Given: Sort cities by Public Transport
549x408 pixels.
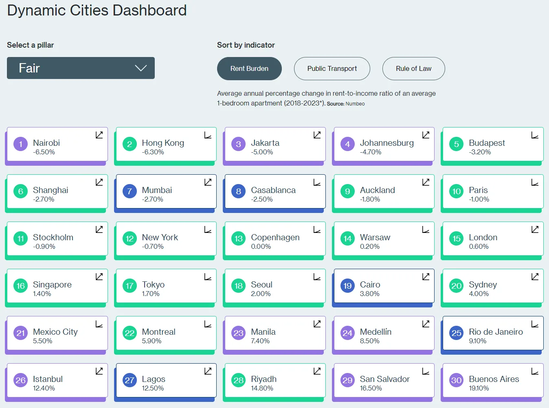Looking at the screenshot, I should [332, 68].
